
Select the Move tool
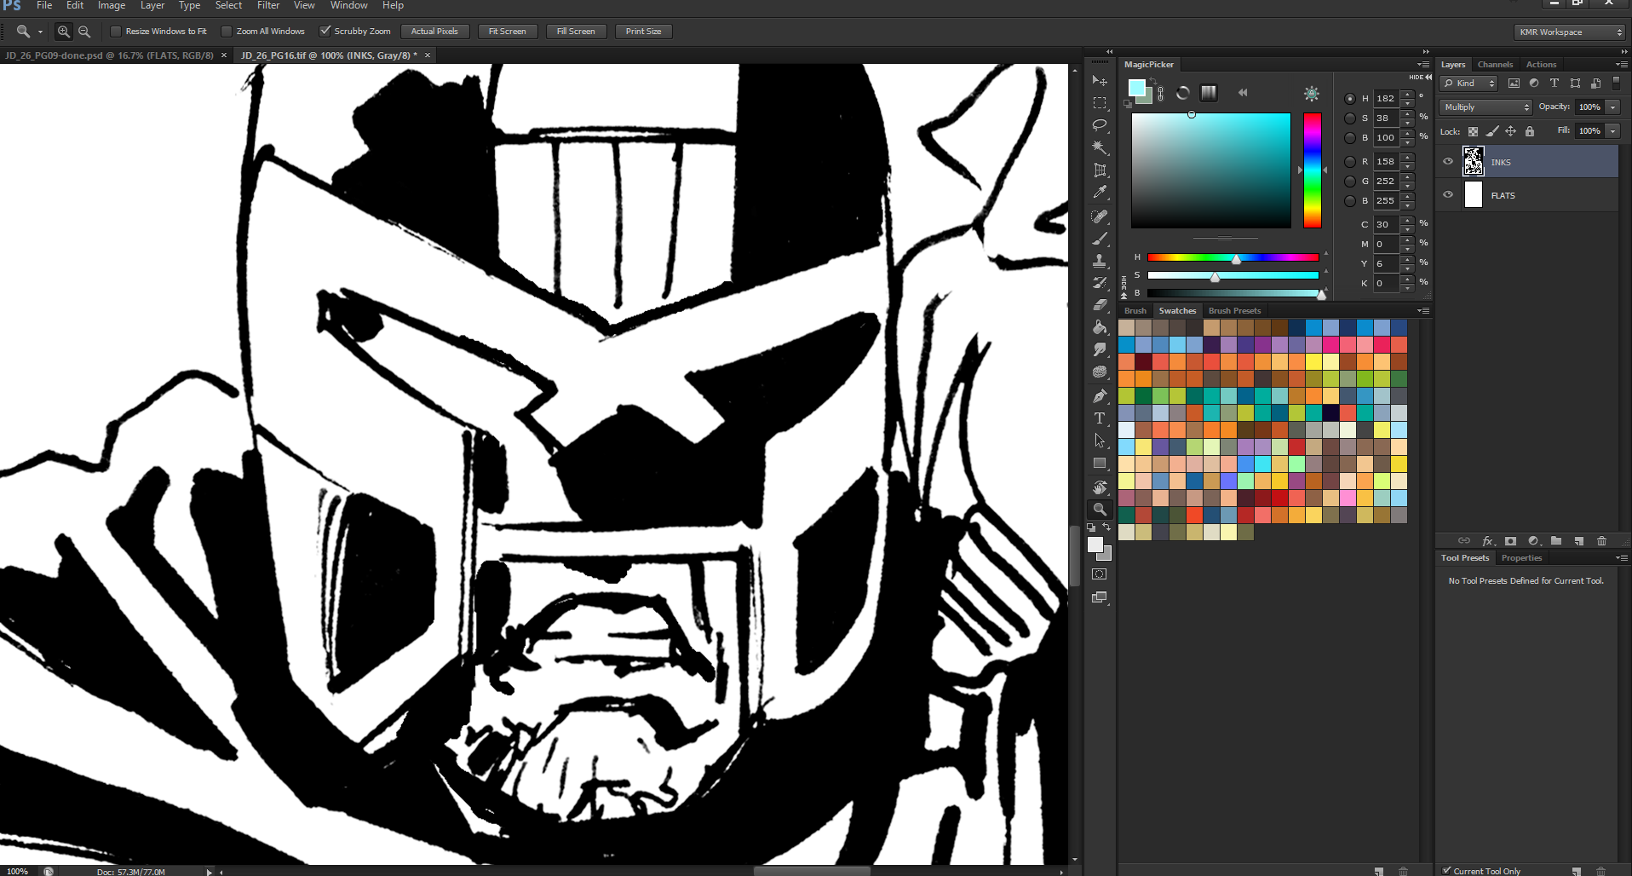tap(1100, 80)
